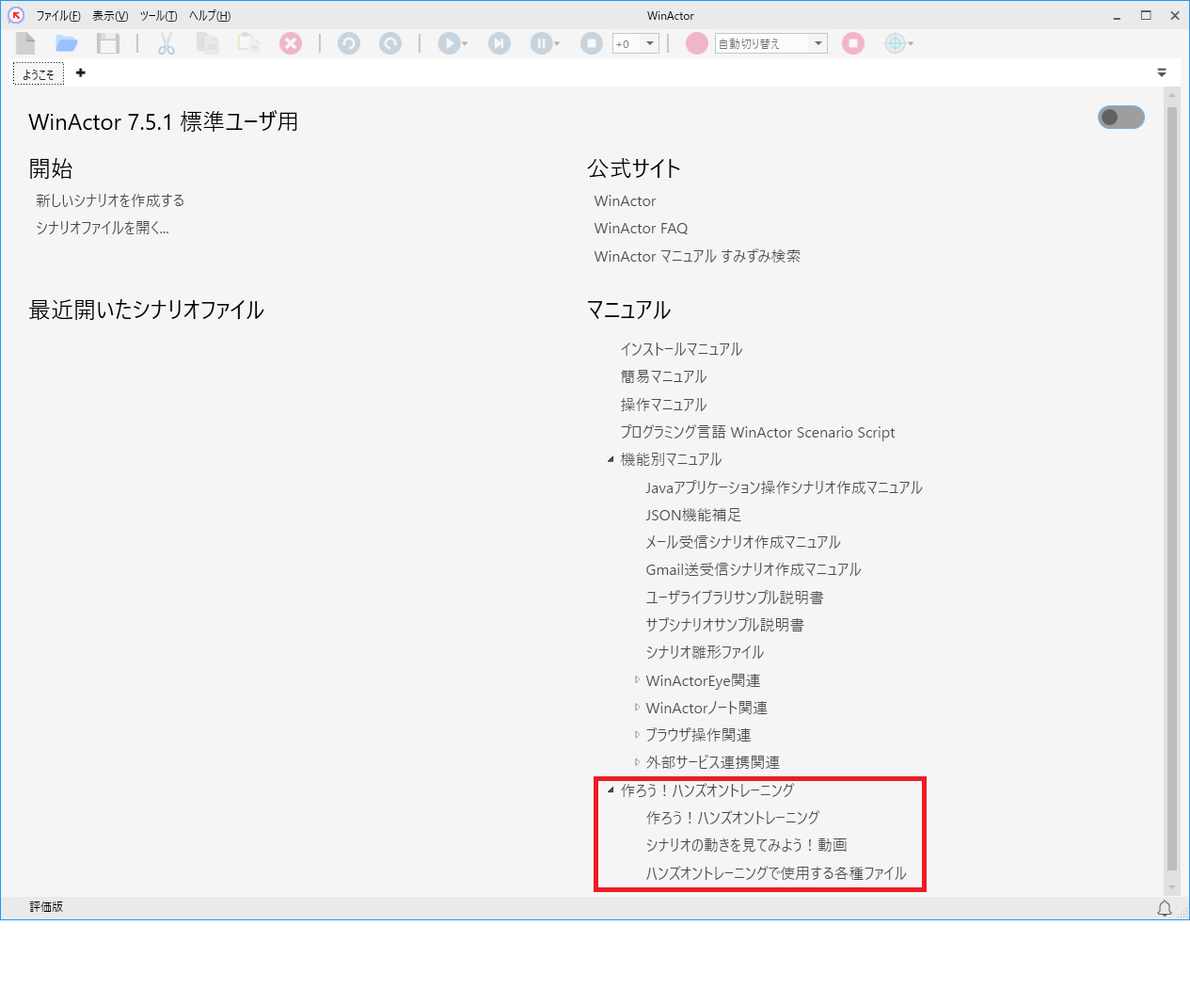The width and height of the screenshot is (1190, 1005).
Task: Click the paste clipboard icon
Action: coord(248,43)
